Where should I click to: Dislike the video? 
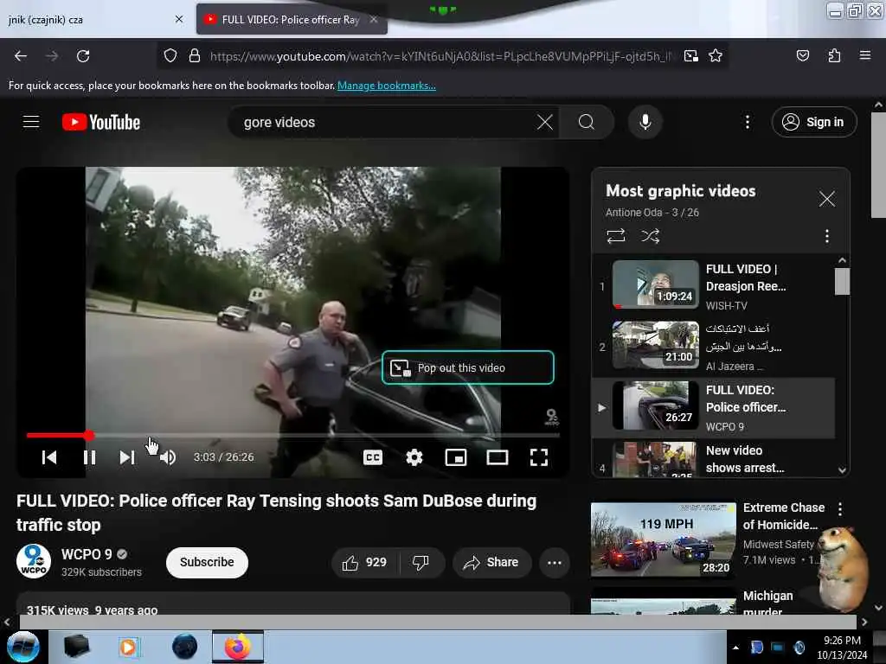click(421, 562)
